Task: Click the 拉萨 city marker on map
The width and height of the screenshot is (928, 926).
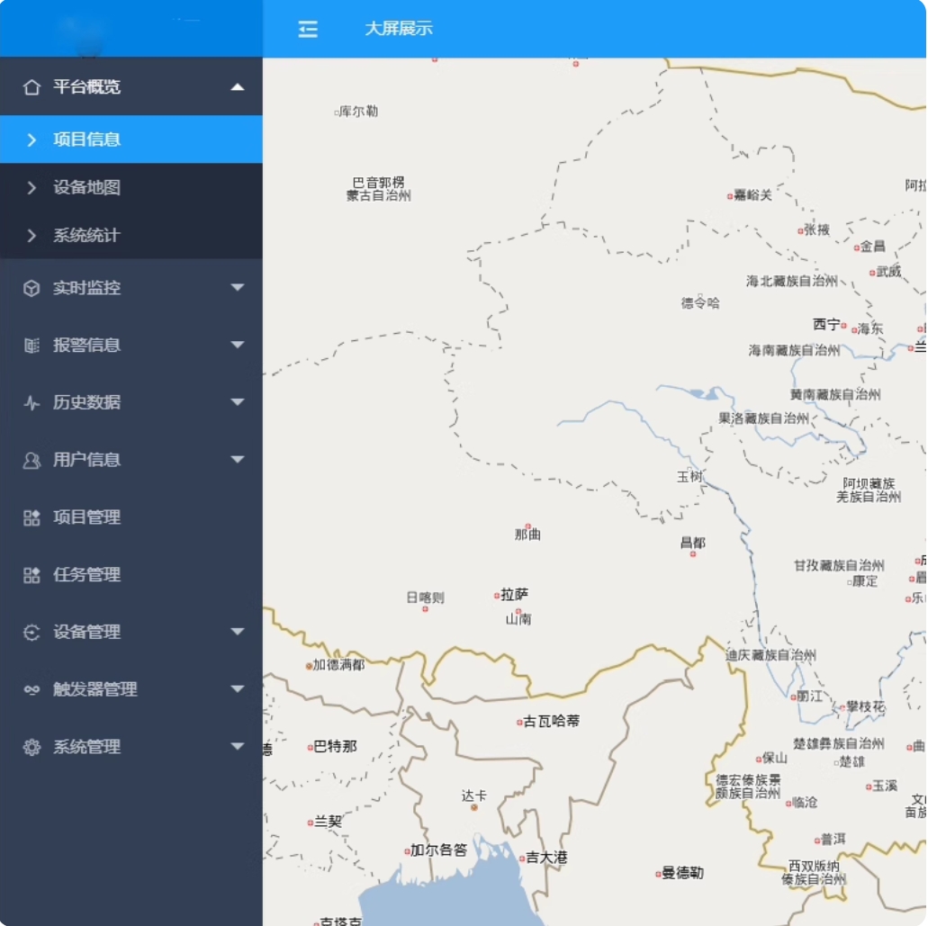Action: pos(497,596)
